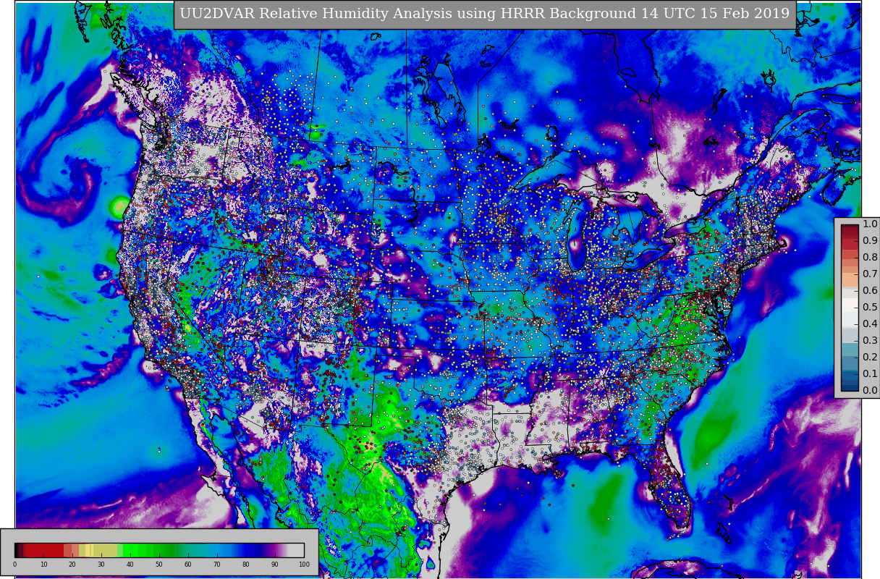This screenshot has height=579, width=880.
Task: Click the 0.3 label on the vertical colorbar
Action: click(x=870, y=340)
